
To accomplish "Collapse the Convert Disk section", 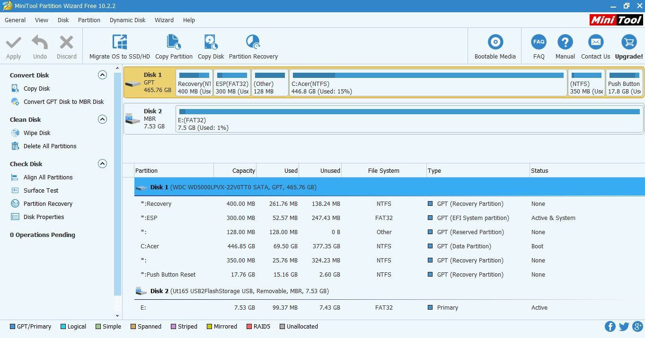I will coord(102,75).
